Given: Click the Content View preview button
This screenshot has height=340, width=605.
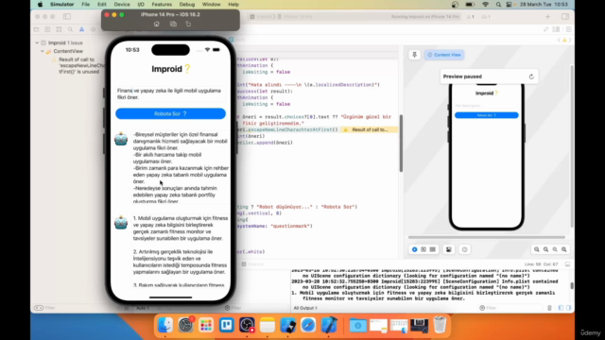Looking at the screenshot, I should pos(443,55).
